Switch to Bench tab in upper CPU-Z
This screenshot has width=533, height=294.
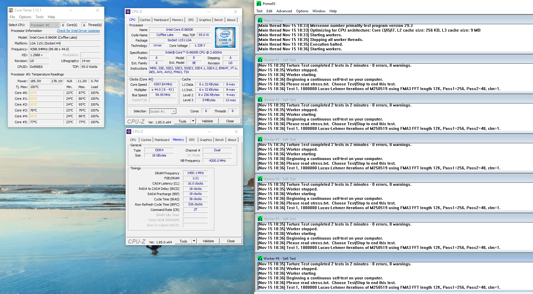(219, 20)
